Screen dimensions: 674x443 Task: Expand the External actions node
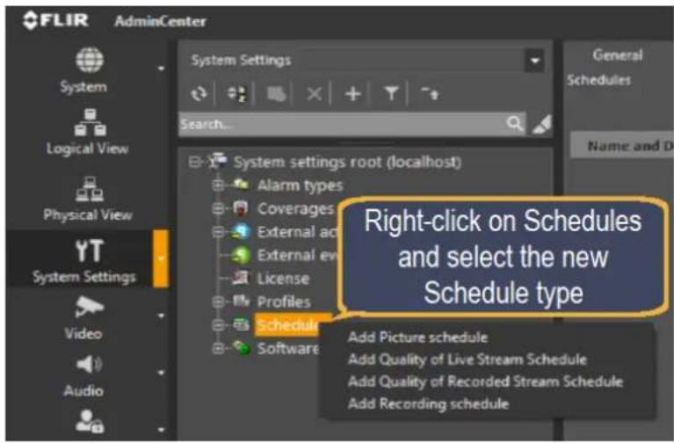pos(218,232)
